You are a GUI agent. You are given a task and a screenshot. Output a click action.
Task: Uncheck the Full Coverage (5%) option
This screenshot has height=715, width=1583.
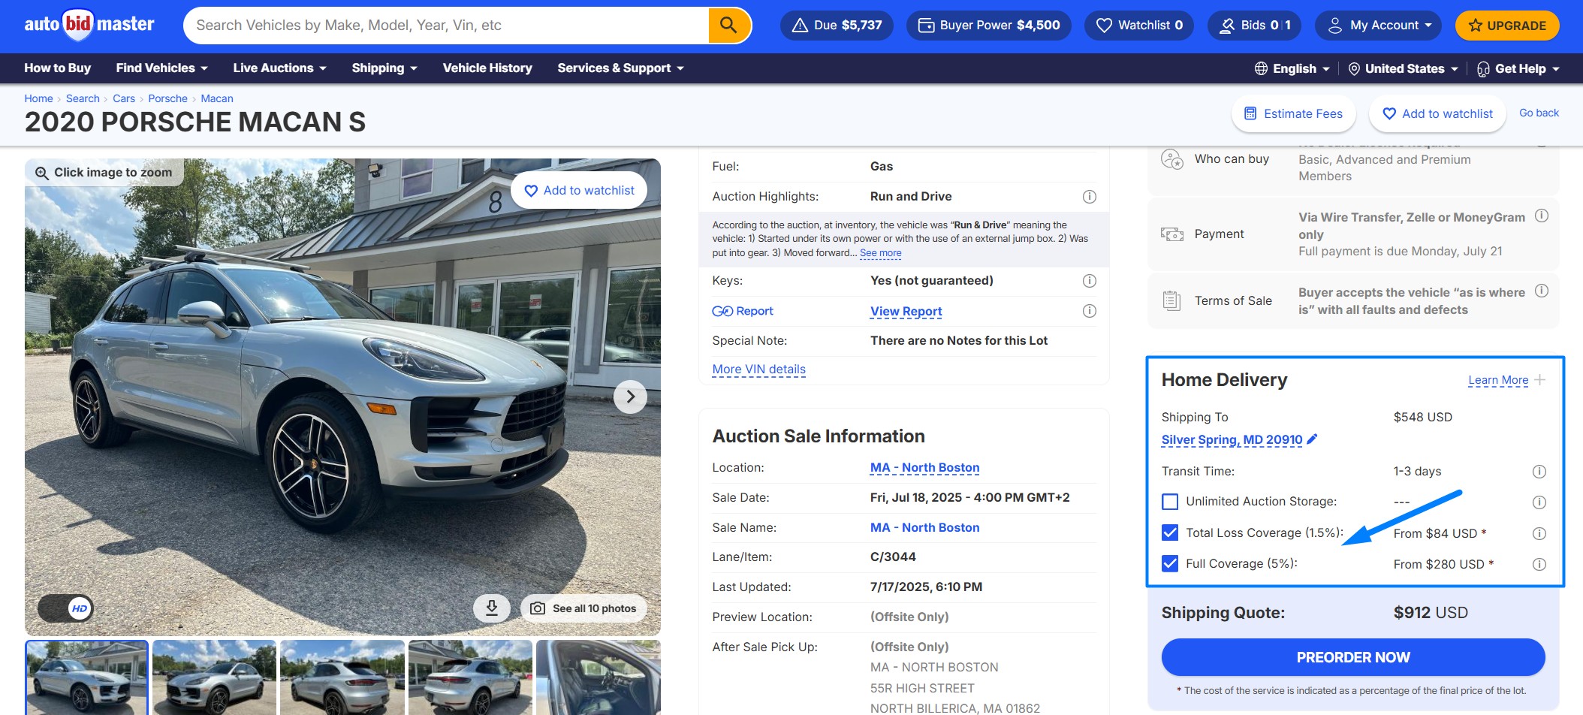(x=1170, y=564)
